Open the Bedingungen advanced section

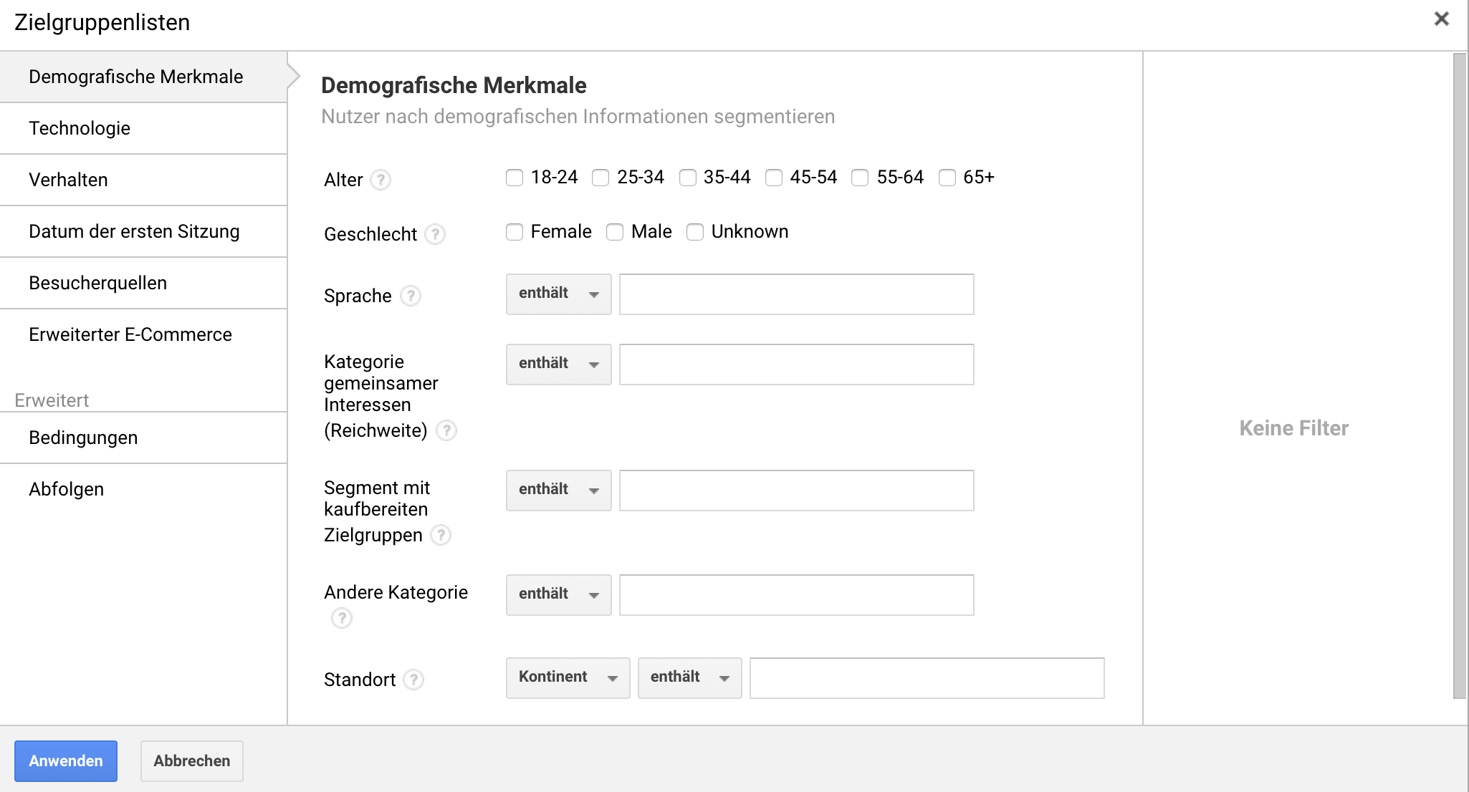click(x=143, y=438)
